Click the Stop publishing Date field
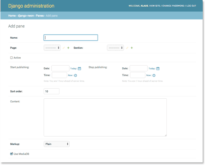Screen dimensions: 205x165 (x=139, y=68)
